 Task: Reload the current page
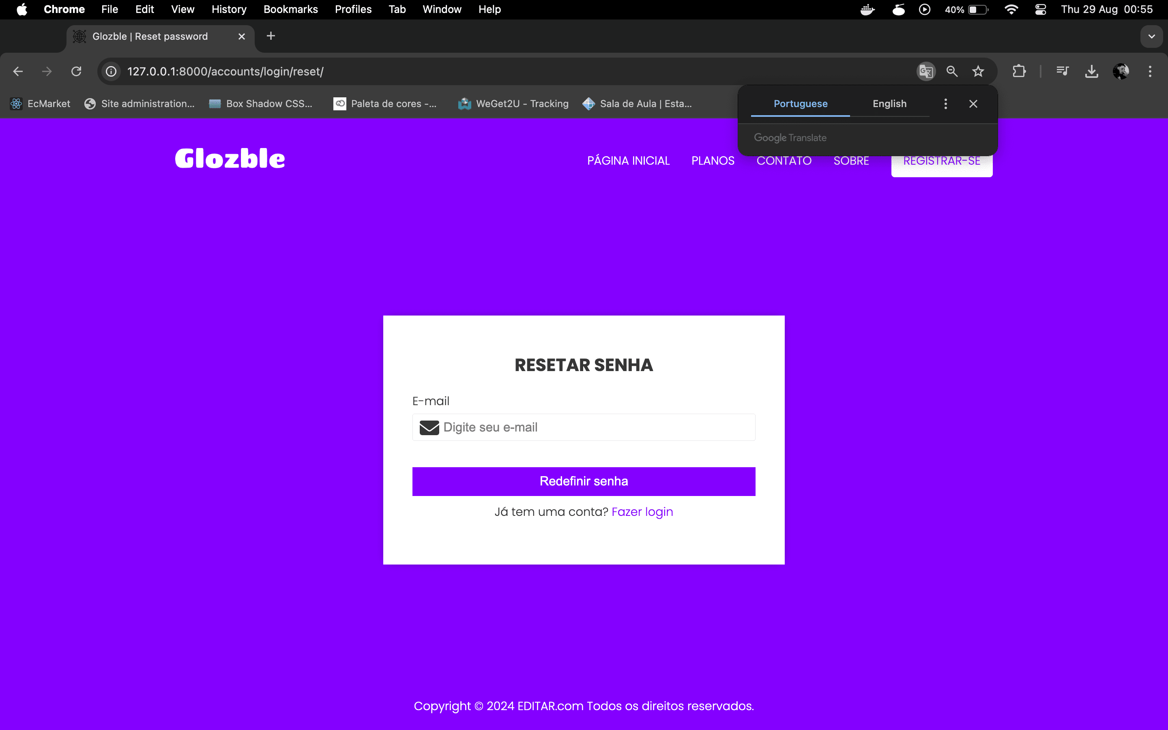pyautogui.click(x=76, y=71)
